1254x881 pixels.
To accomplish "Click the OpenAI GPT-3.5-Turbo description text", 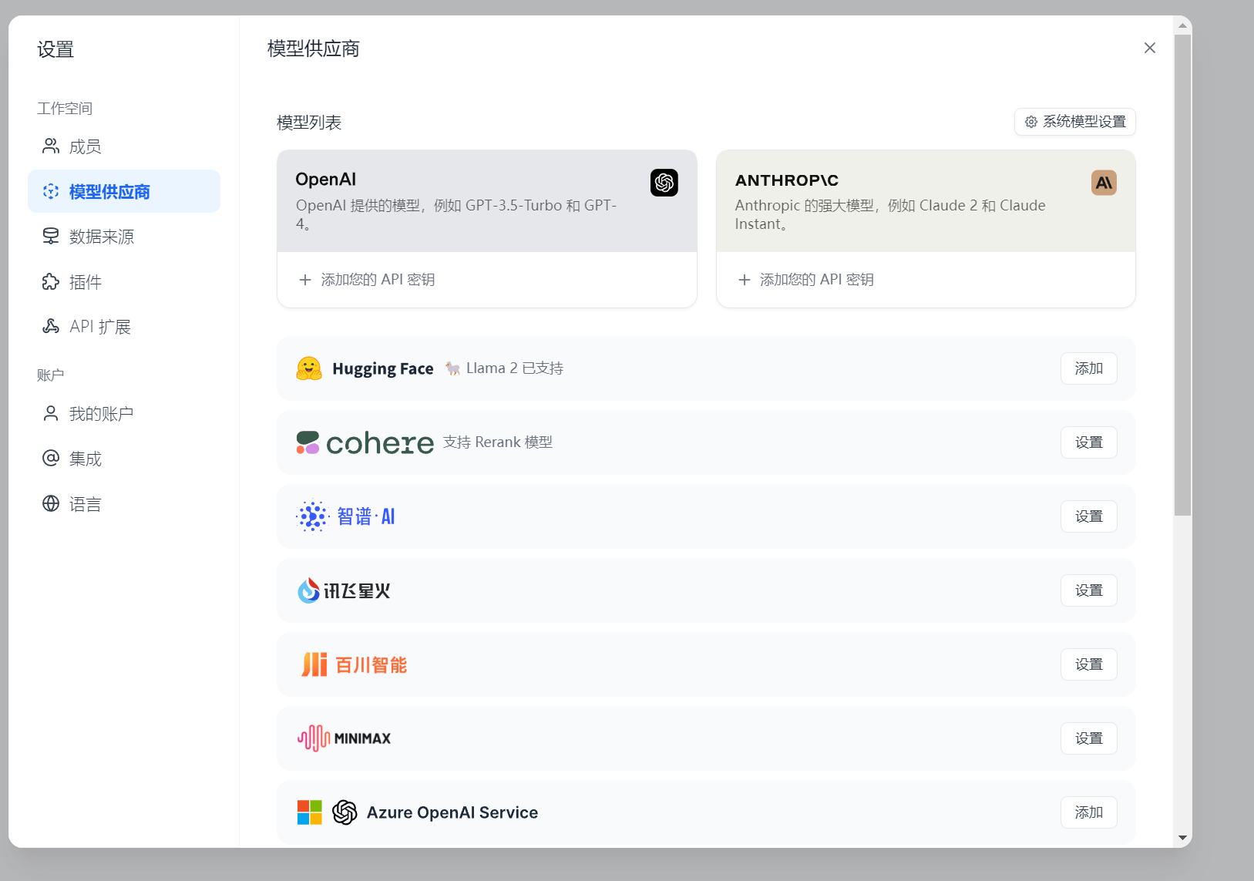I will 456,214.
